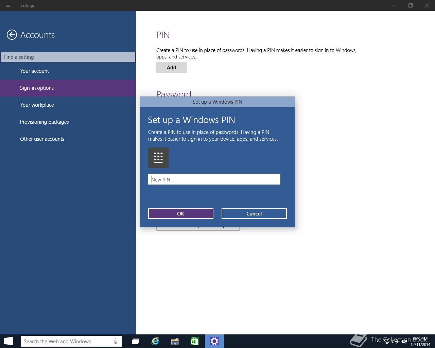Go to Other user accounts
This screenshot has height=348, width=435.
68,139
